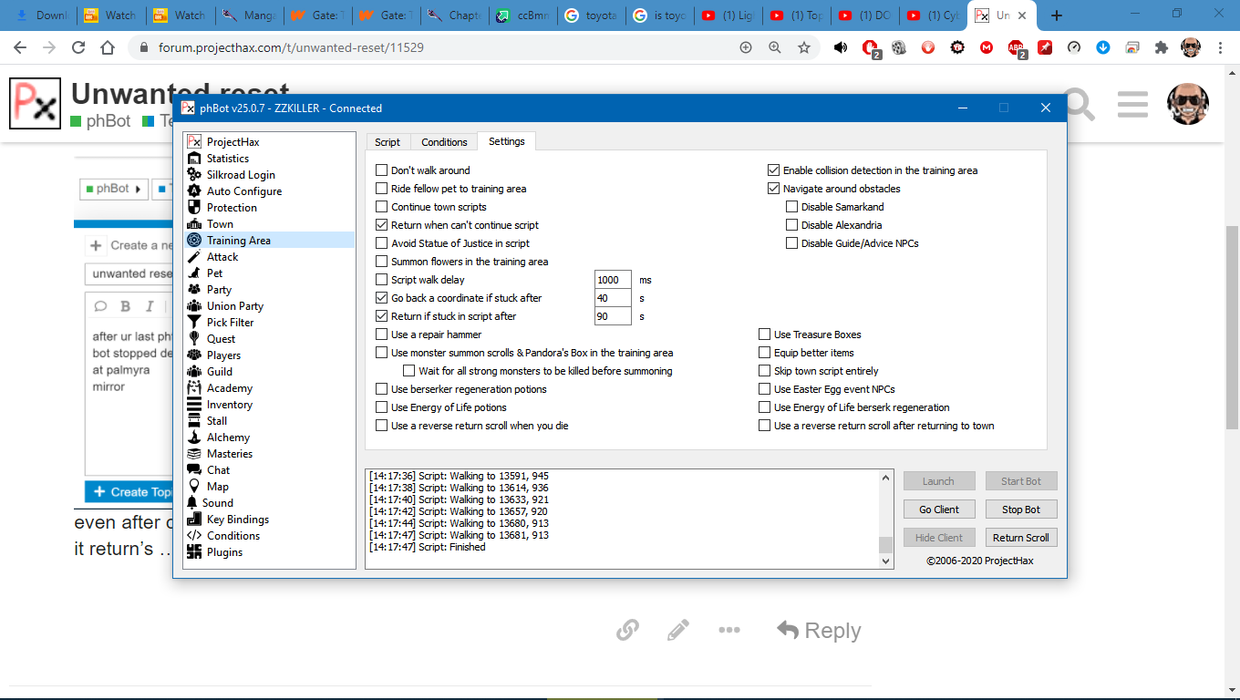Open the Conditions tab
Screen dimensions: 1240x700
(444, 142)
